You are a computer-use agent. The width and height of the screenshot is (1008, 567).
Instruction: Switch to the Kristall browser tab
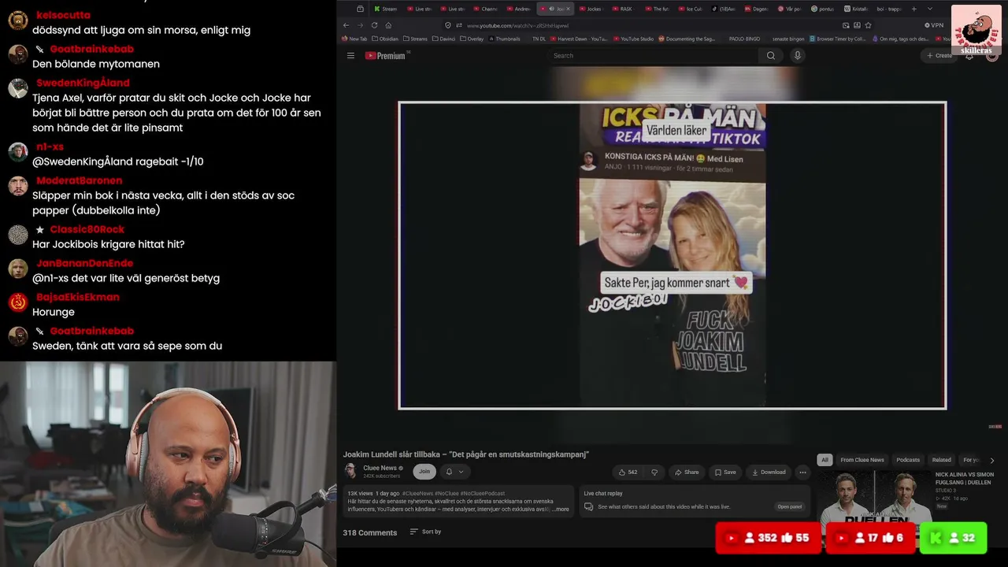855,9
